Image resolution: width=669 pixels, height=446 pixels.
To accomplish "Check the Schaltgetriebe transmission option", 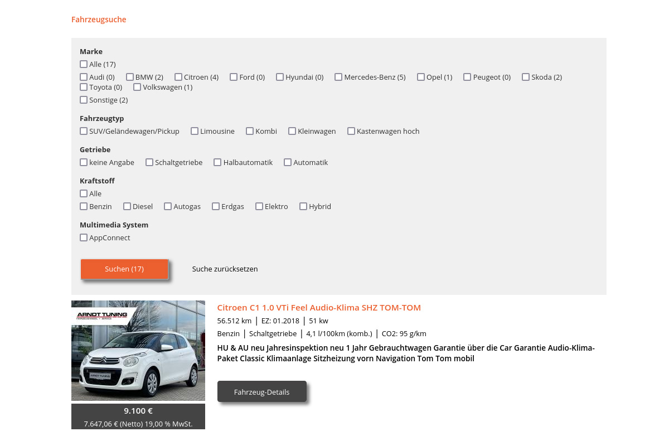I will coord(149,162).
